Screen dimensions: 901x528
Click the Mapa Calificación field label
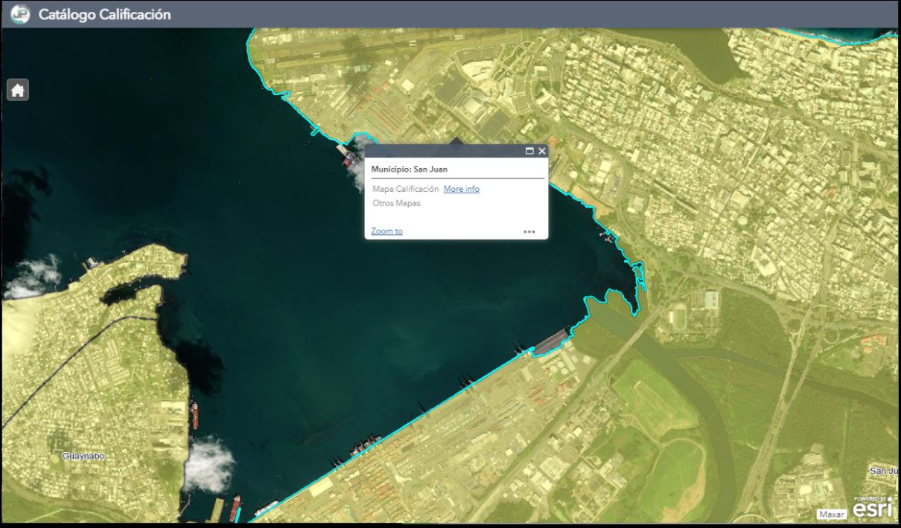(405, 189)
